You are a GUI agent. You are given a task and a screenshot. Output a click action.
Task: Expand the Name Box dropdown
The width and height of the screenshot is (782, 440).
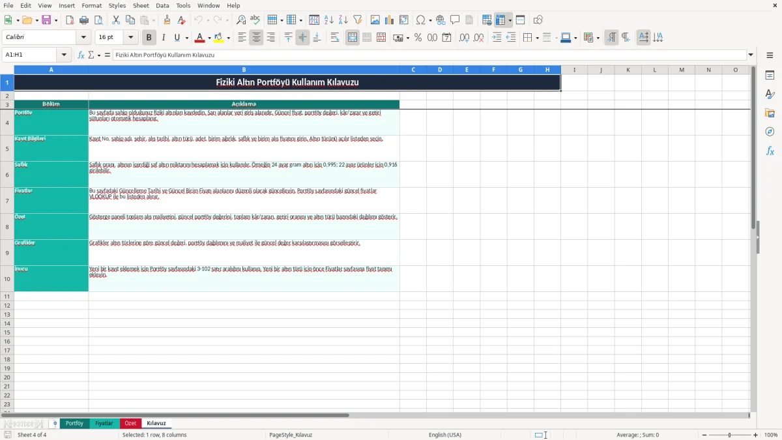(x=64, y=55)
